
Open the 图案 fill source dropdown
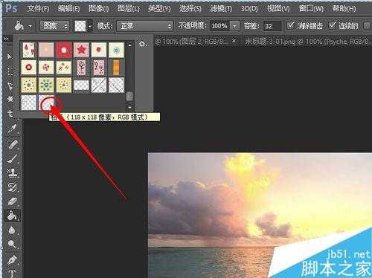pos(54,26)
